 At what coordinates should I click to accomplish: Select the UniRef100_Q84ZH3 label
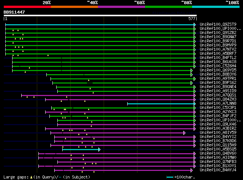click(x=218, y=99)
